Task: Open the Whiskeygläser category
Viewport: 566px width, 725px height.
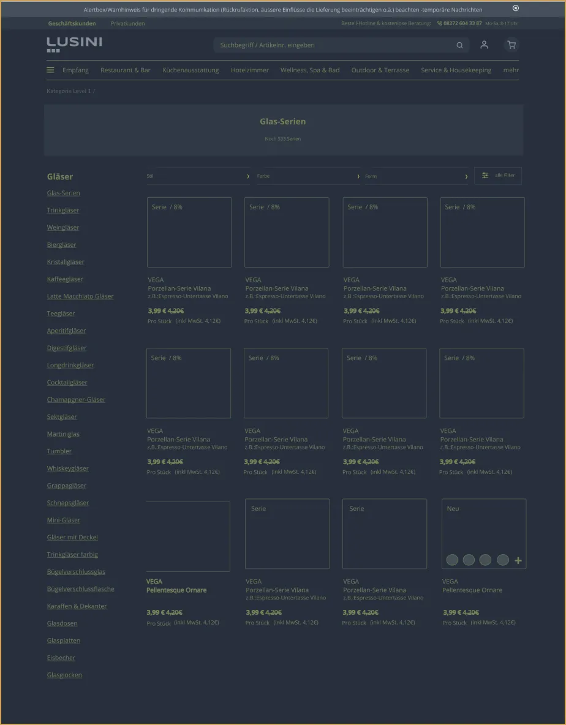Action: [67, 468]
